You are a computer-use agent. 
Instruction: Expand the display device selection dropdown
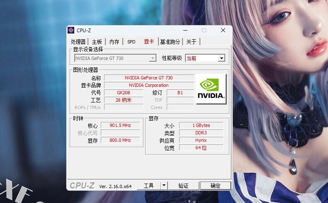[153, 58]
